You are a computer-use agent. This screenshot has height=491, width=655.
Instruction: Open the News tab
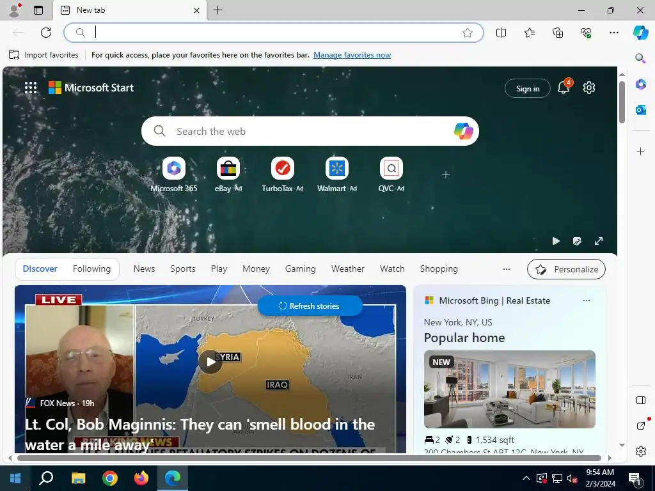pyautogui.click(x=144, y=269)
